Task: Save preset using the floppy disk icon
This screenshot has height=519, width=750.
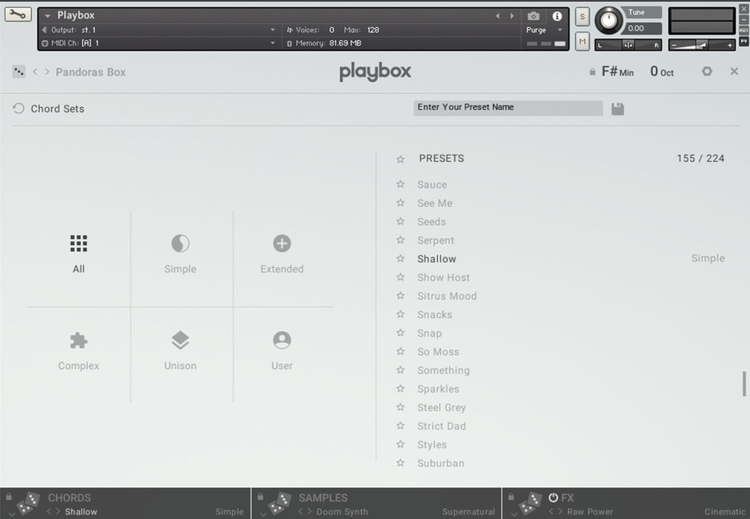Action: coord(617,108)
